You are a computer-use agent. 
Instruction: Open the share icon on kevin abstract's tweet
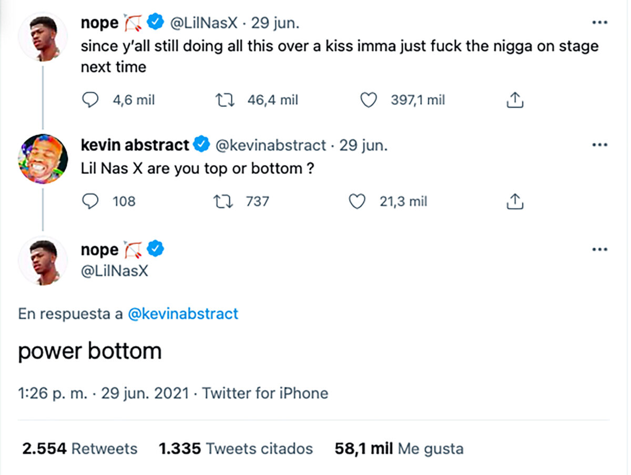[x=514, y=201]
